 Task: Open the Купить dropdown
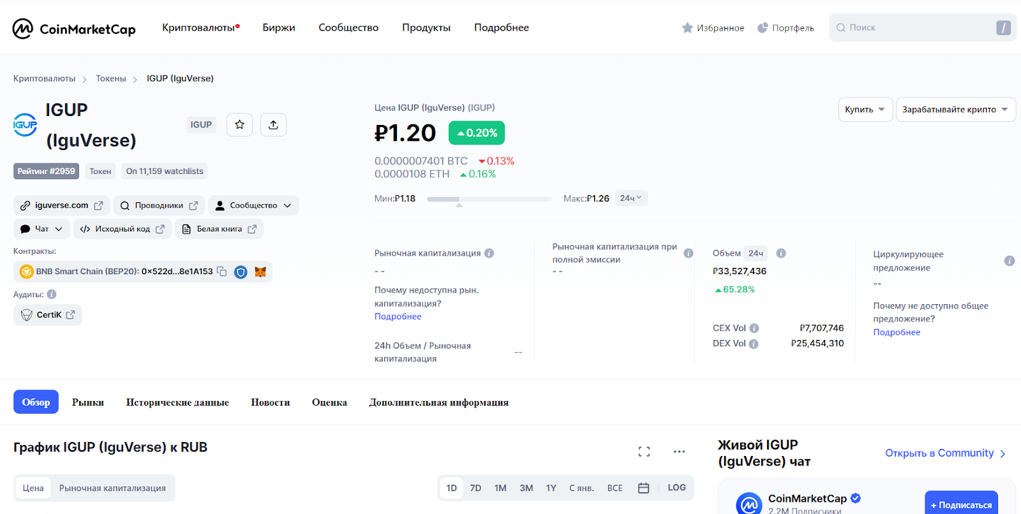(865, 110)
